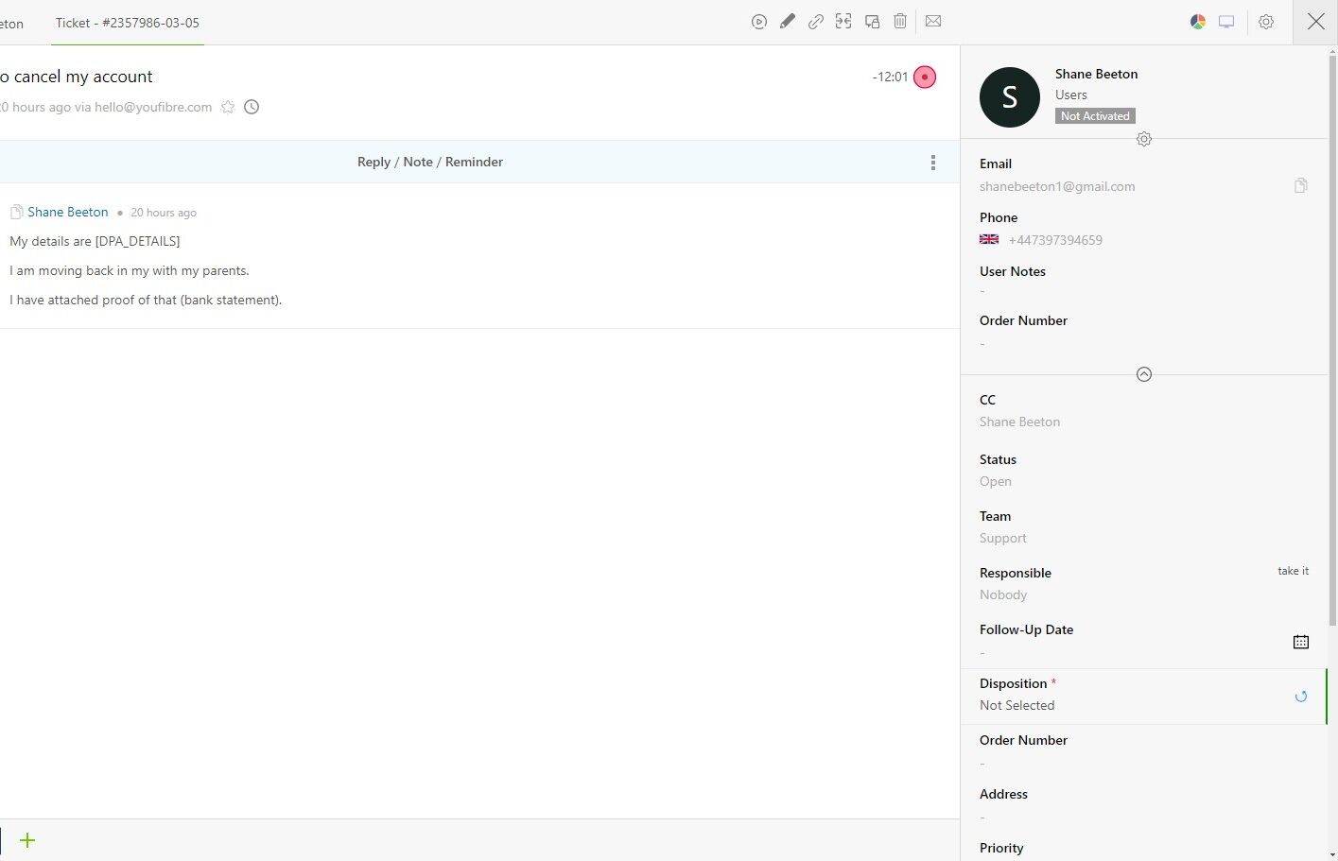Select the Reply compose tab
The width and height of the screenshot is (1338, 861).
[x=374, y=162]
